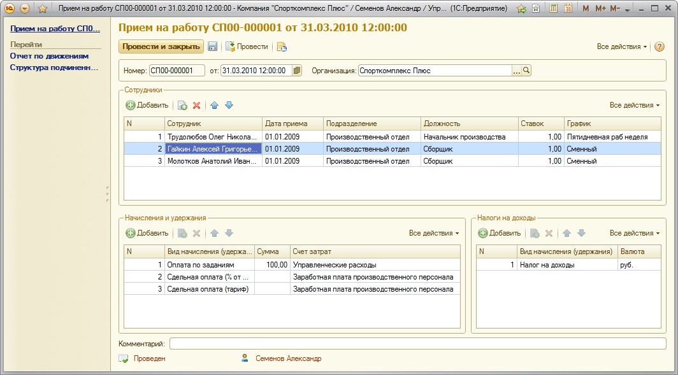The height and width of the screenshot is (375, 678).
Task: Click the Комментарий text field
Action: click(x=417, y=344)
